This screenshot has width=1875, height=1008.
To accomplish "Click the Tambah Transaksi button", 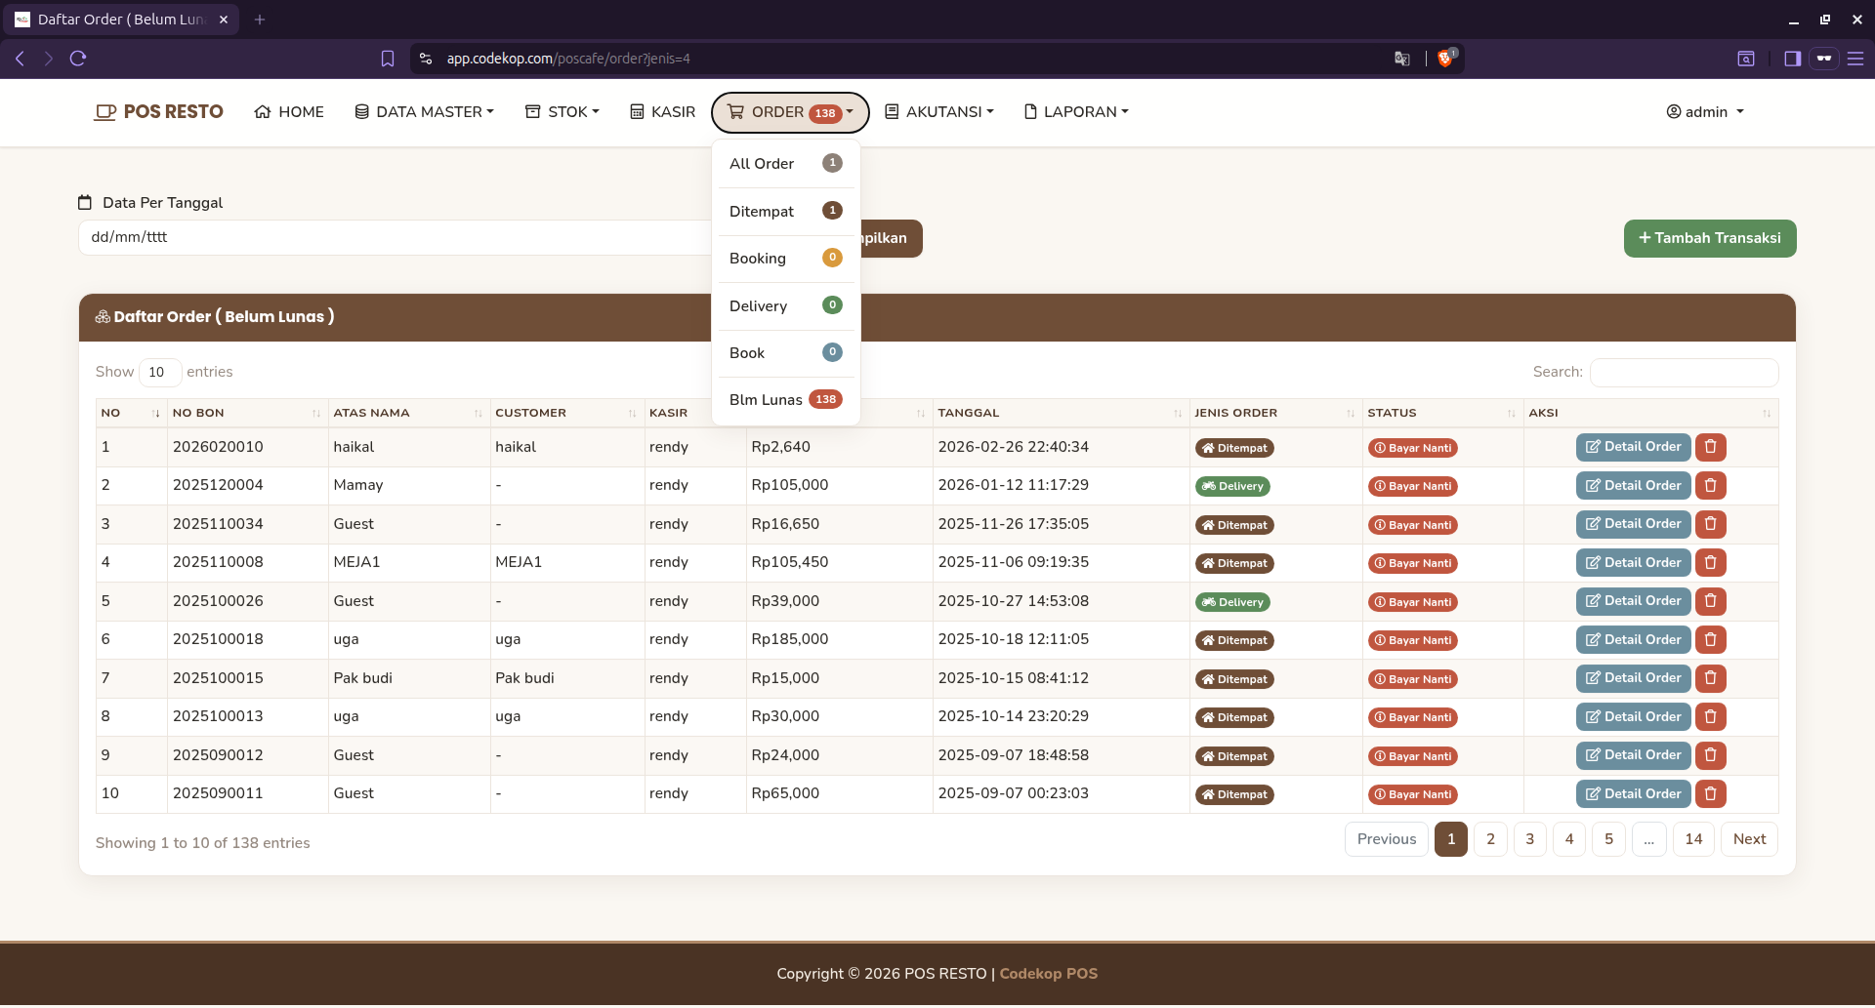I will [x=1710, y=238].
